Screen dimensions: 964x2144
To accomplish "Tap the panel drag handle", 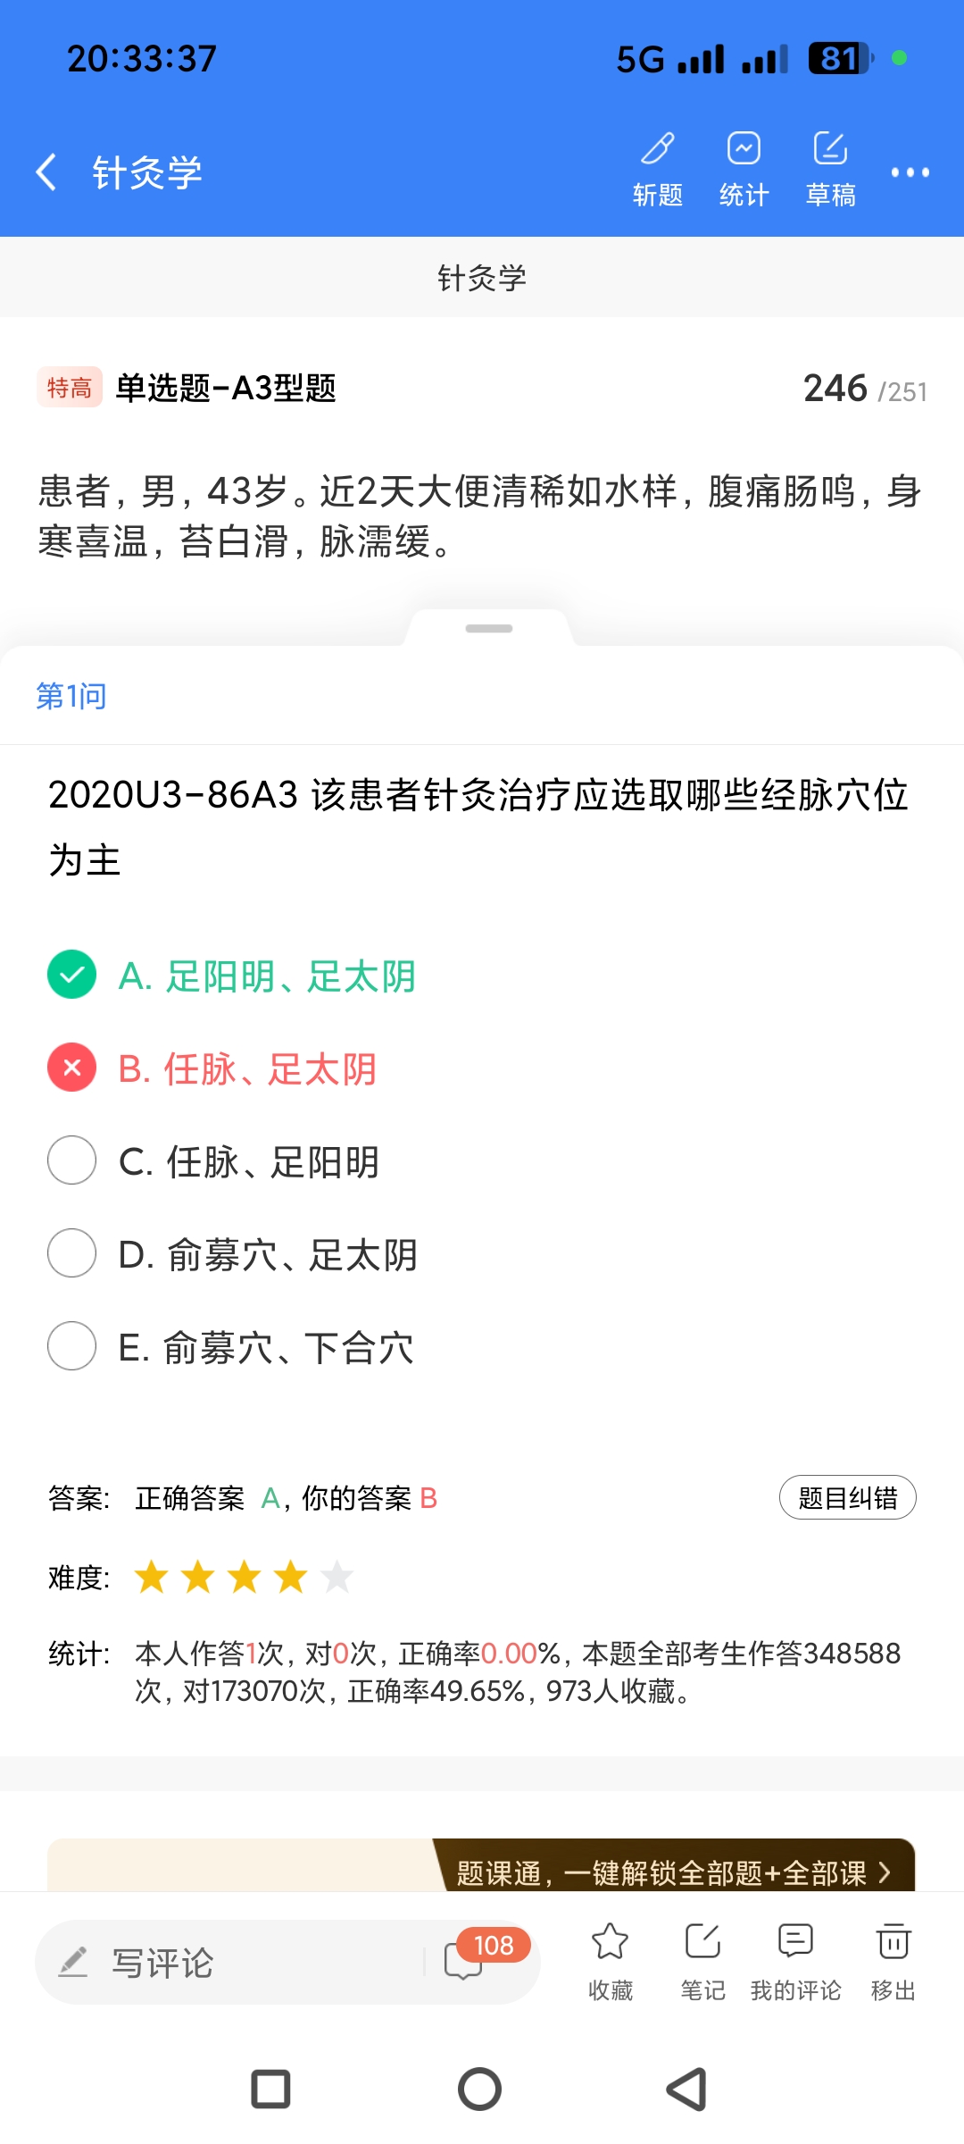I will click(x=488, y=629).
